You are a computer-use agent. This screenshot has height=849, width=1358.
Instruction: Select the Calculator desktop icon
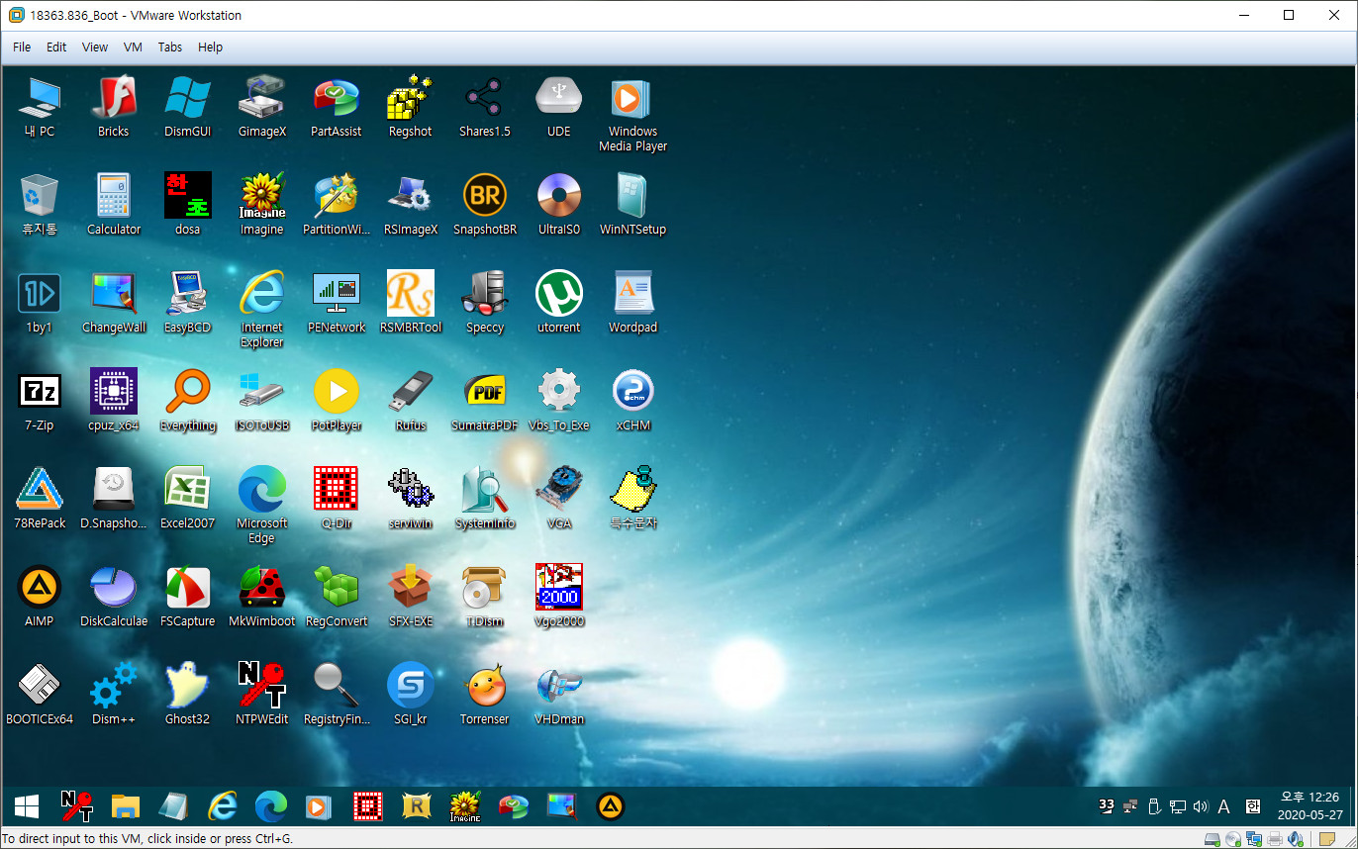tap(114, 205)
